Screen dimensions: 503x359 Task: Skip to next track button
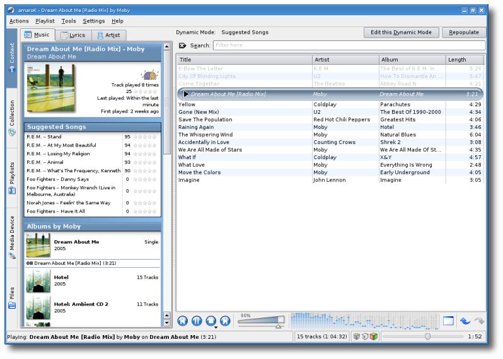click(225, 321)
